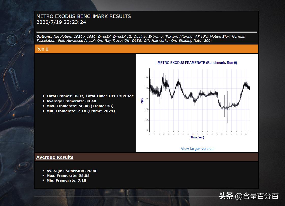Click the Time (sec) axis label link
The height and width of the screenshot is (206, 285).
pyautogui.click(x=197, y=137)
